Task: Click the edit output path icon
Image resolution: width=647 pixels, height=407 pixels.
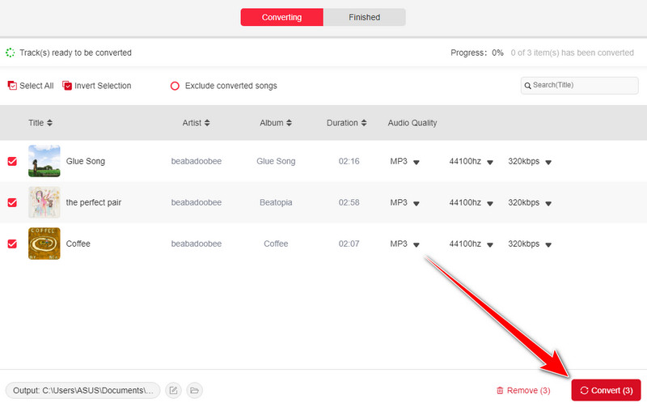Action: click(173, 391)
